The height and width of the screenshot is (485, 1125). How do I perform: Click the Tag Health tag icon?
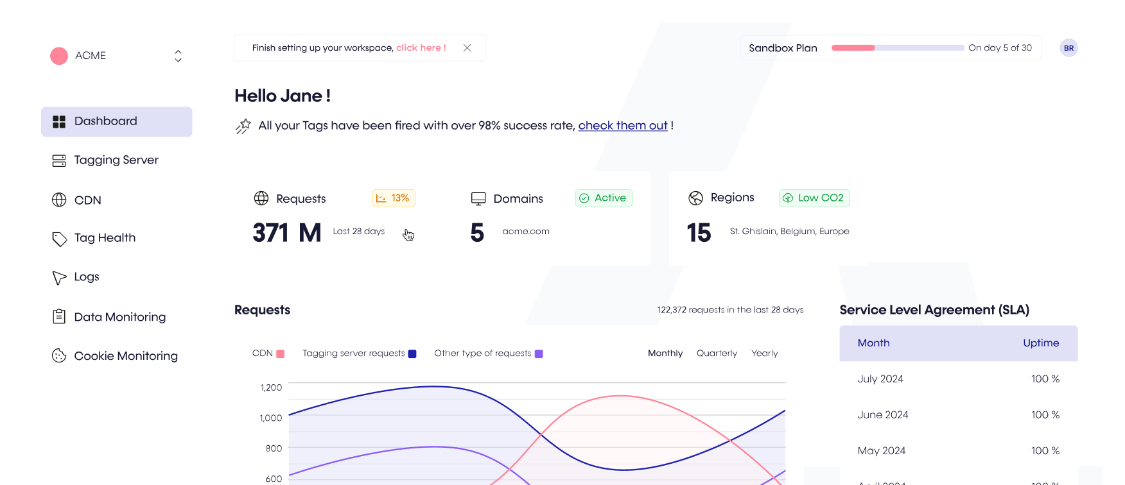59,239
